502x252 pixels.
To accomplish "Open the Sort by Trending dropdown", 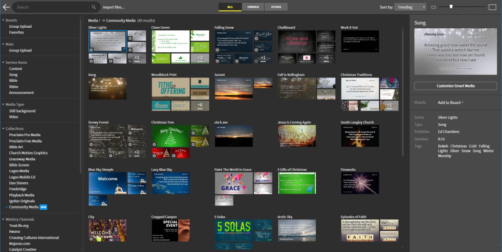I will pyautogui.click(x=410, y=7).
